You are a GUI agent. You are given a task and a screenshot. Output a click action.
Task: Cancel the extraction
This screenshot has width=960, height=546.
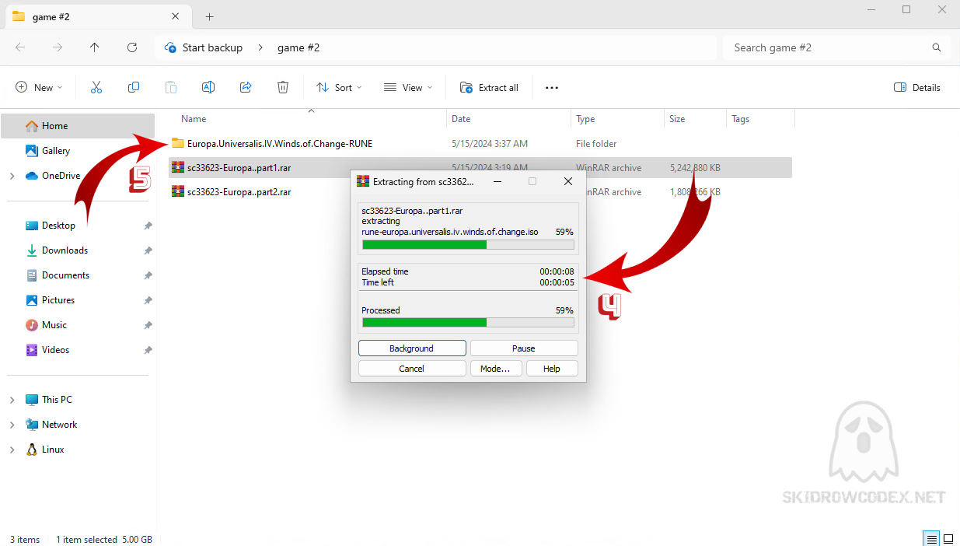point(412,369)
